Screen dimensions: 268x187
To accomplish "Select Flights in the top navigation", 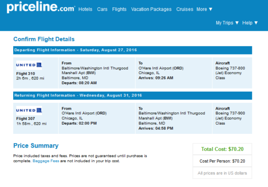I will pyautogui.click(x=119, y=9).
